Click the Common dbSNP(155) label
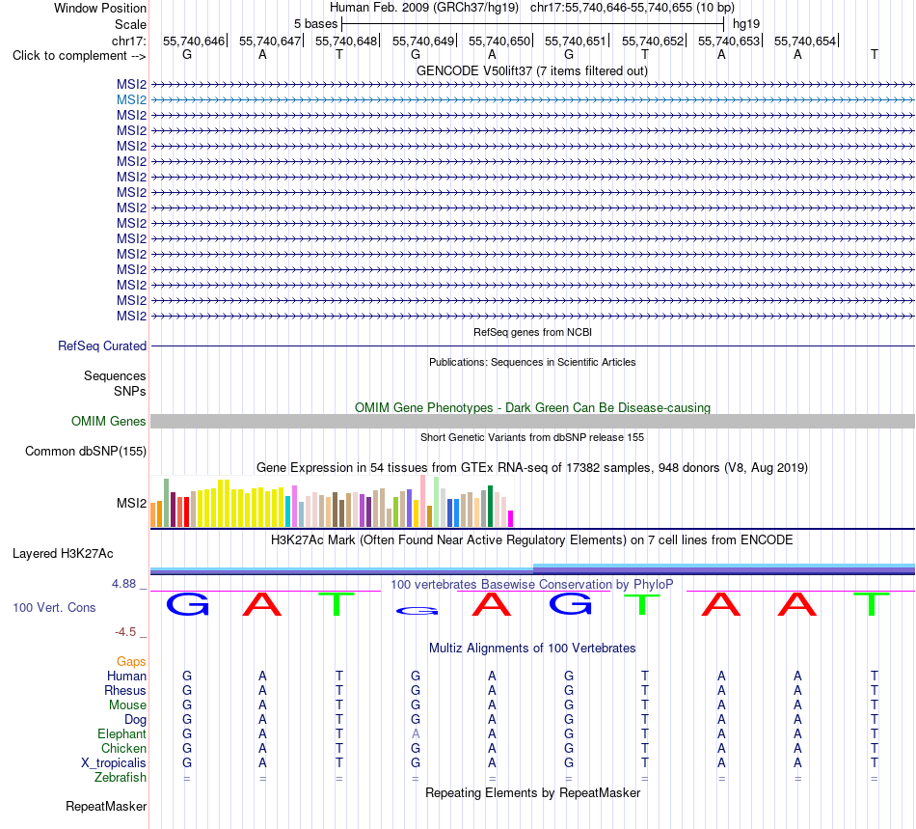This screenshot has height=829, width=916. (x=85, y=452)
